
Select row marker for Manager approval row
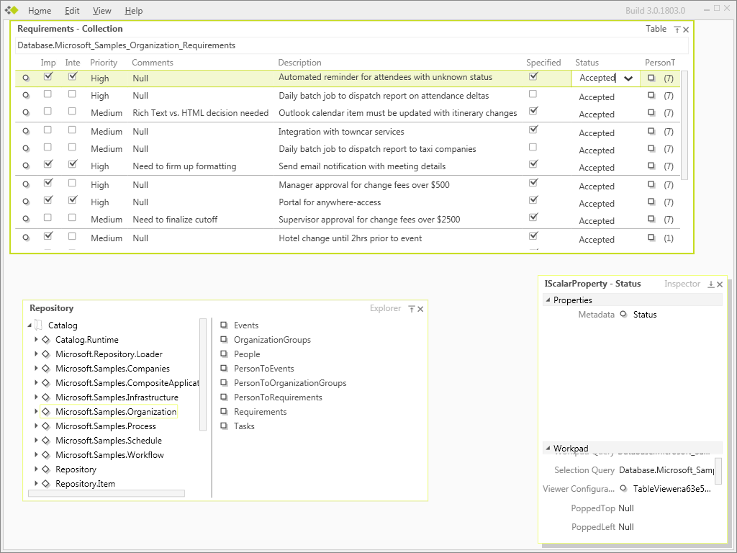tap(26, 185)
